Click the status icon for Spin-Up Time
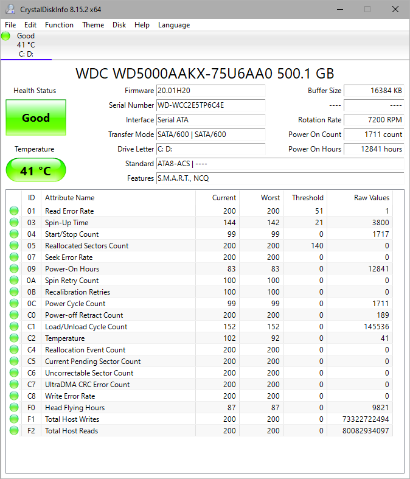This screenshot has width=410, height=479. (14, 222)
